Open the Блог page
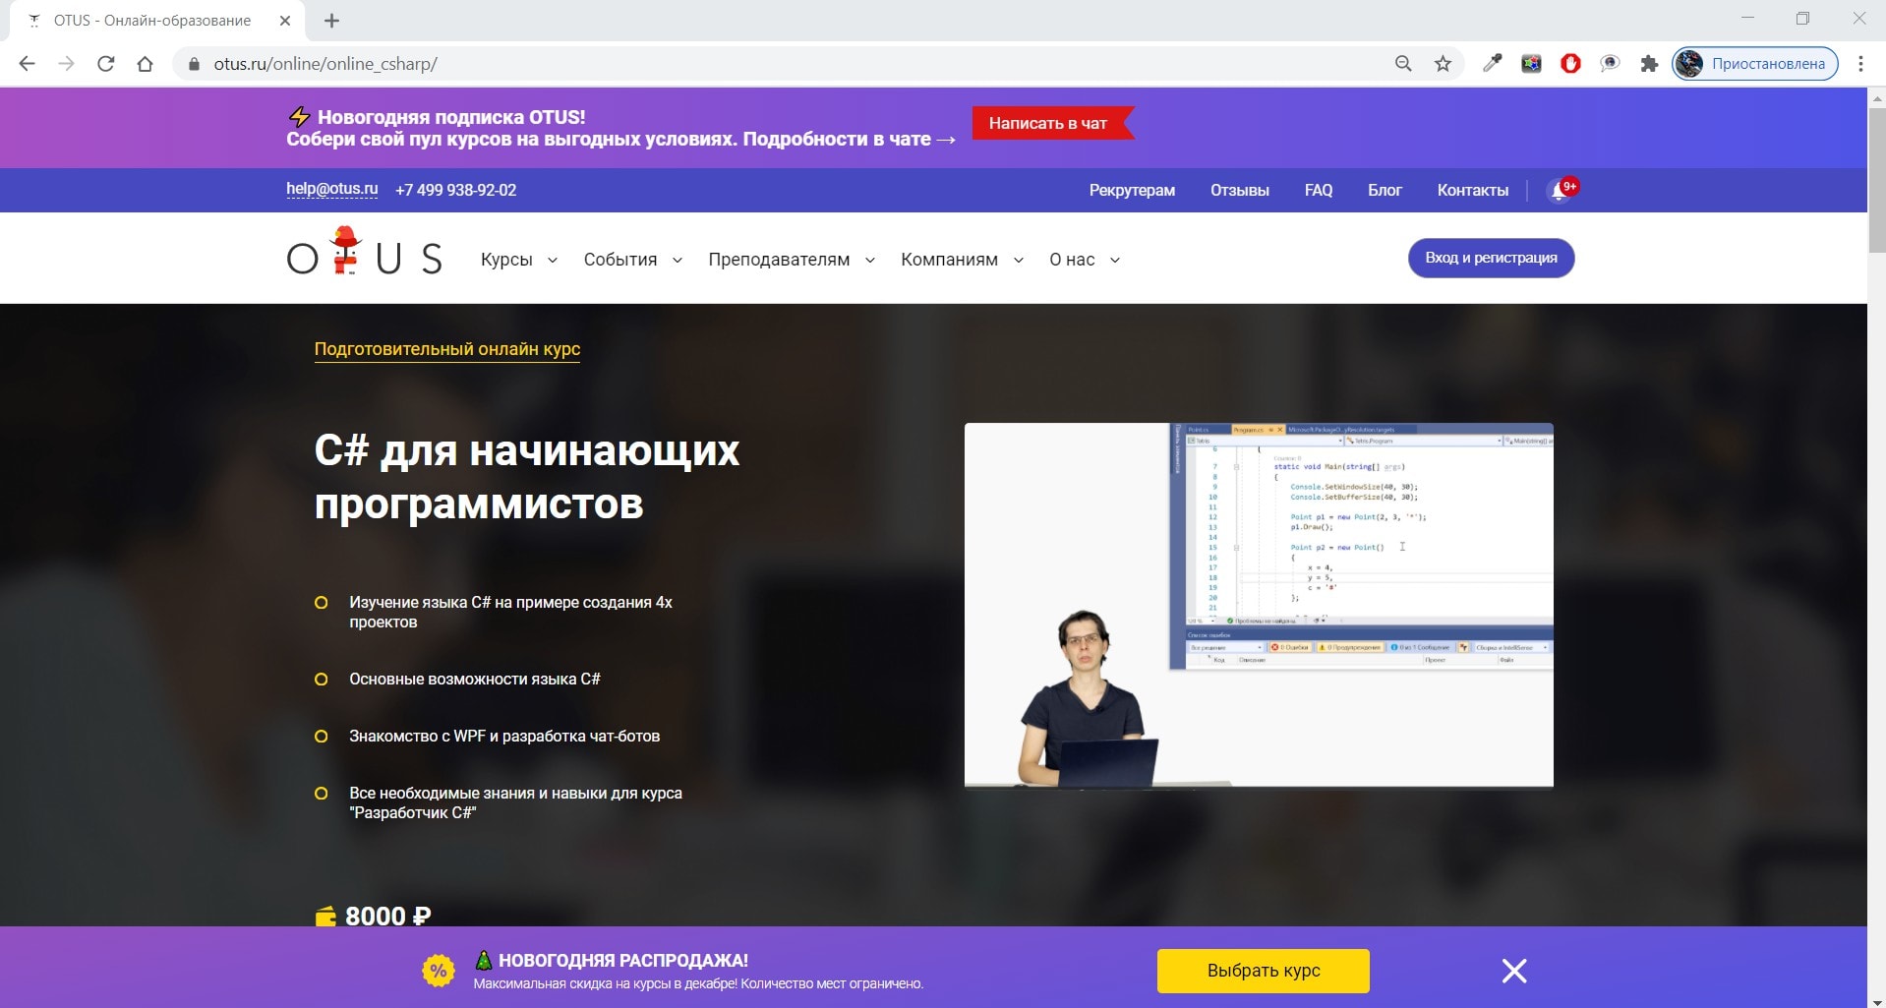The width and height of the screenshot is (1886, 1008). pyautogui.click(x=1385, y=190)
